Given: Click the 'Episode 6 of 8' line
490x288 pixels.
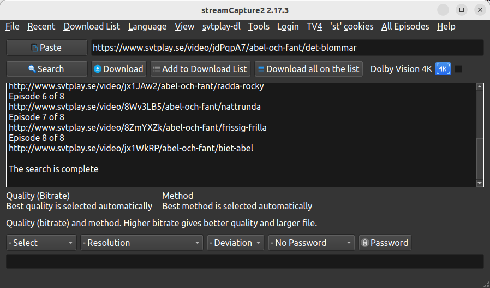Looking at the screenshot, I should point(37,96).
